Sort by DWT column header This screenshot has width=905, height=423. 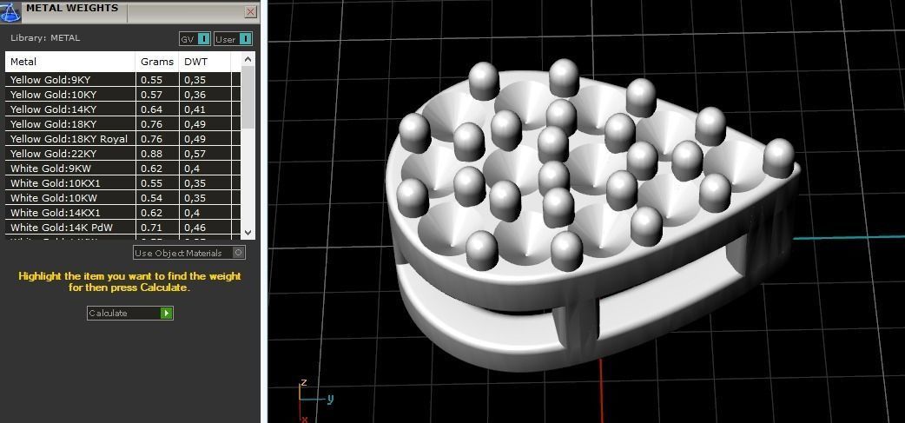tap(205, 62)
